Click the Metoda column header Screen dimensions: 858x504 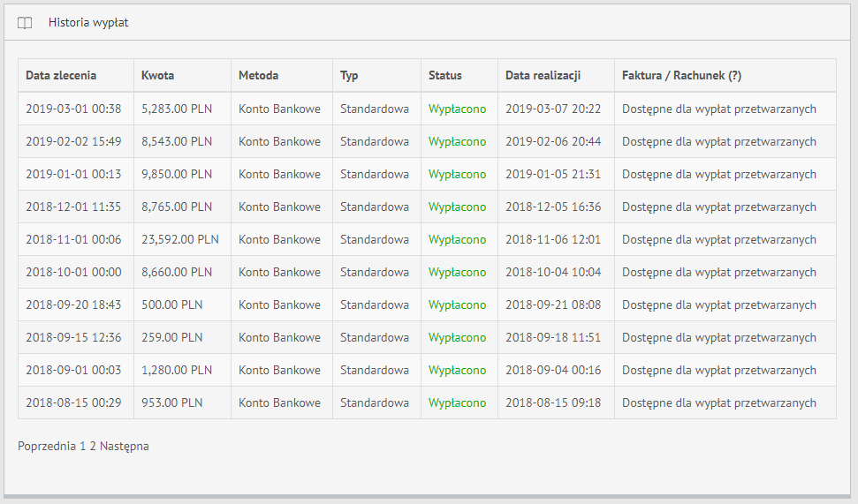[258, 76]
